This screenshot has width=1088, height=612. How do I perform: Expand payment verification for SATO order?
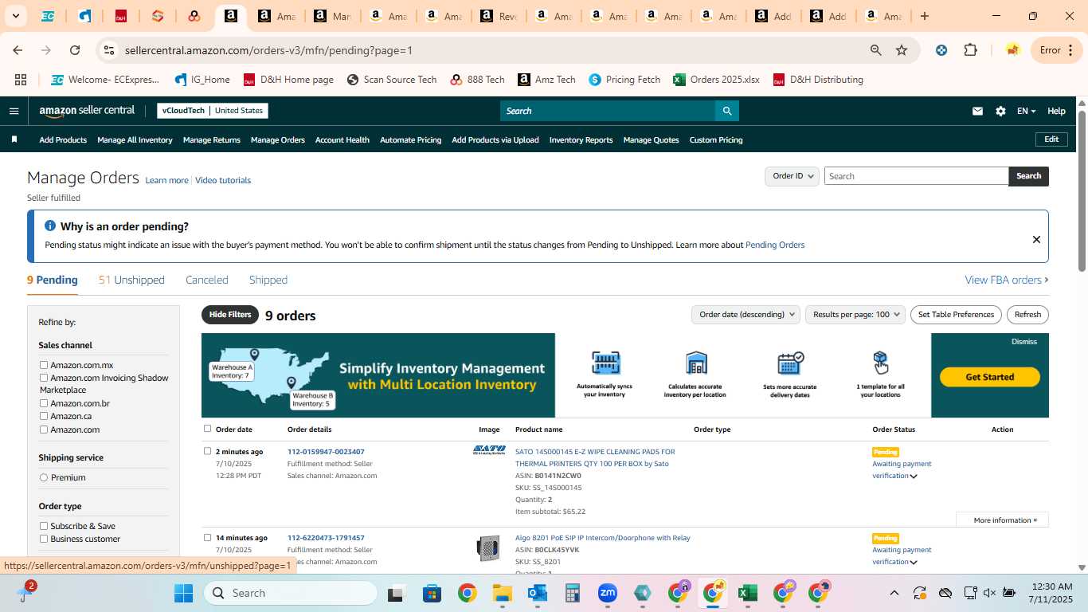point(914,477)
